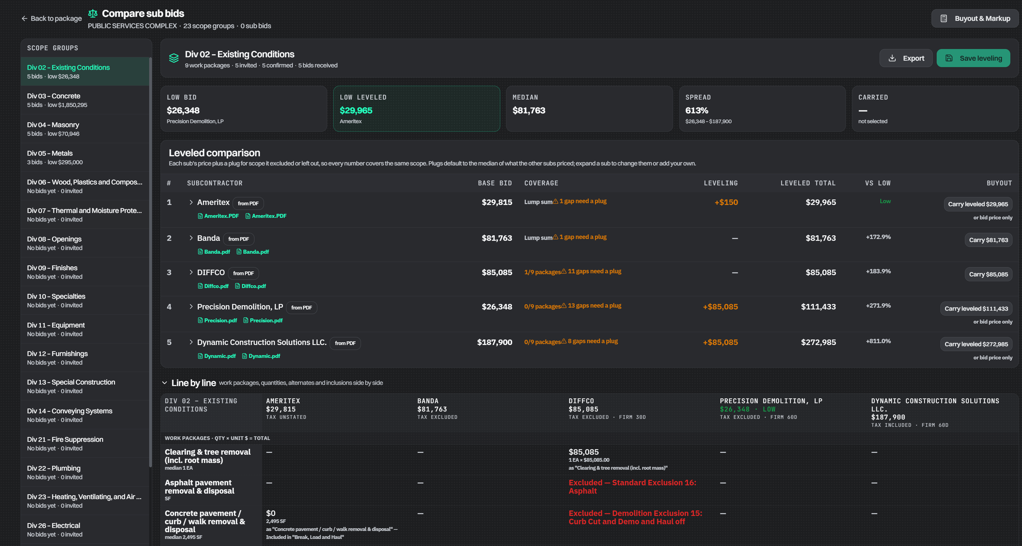This screenshot has width=1022, height=546.
Task: Click the warning triangle in the Ameritex coverage cell
Action: 556,201
